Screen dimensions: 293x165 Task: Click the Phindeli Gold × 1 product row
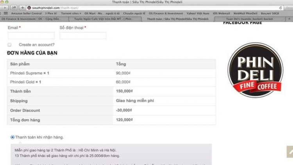coord(111,82)
